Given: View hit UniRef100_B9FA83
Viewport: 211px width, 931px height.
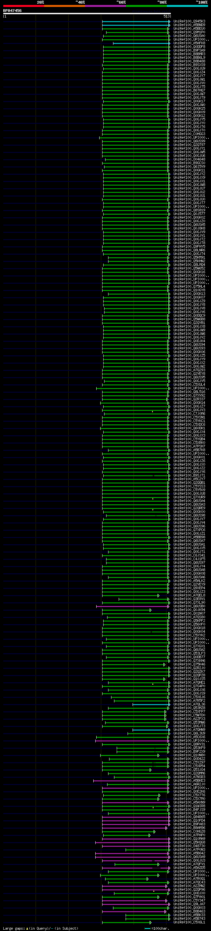Looking at the screenshot, I should click(x=189, y=824).
